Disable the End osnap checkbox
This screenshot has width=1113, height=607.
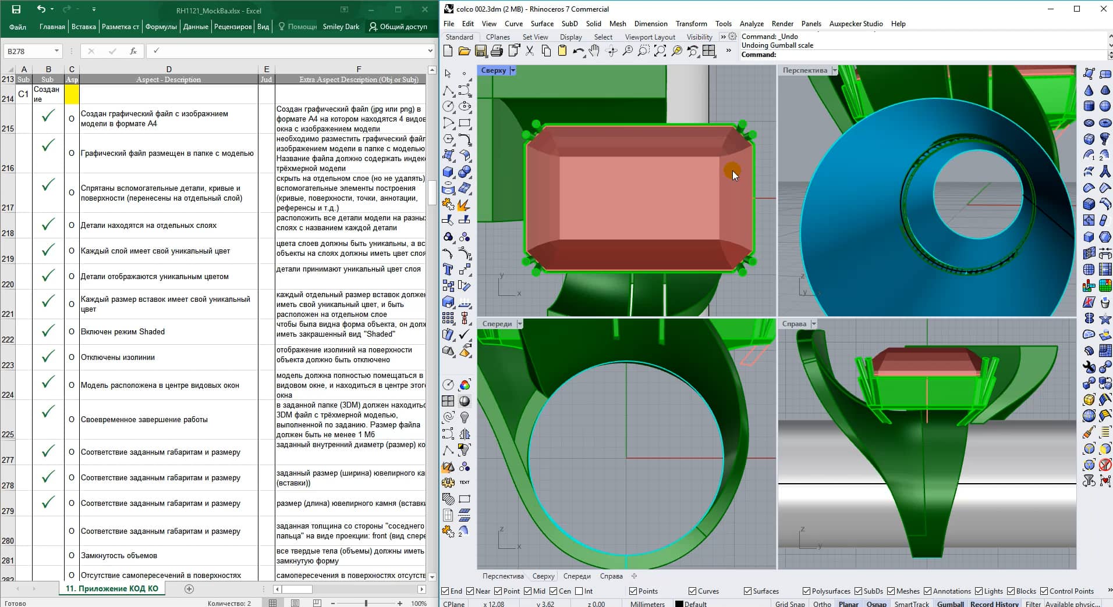[x=445, y=591]
